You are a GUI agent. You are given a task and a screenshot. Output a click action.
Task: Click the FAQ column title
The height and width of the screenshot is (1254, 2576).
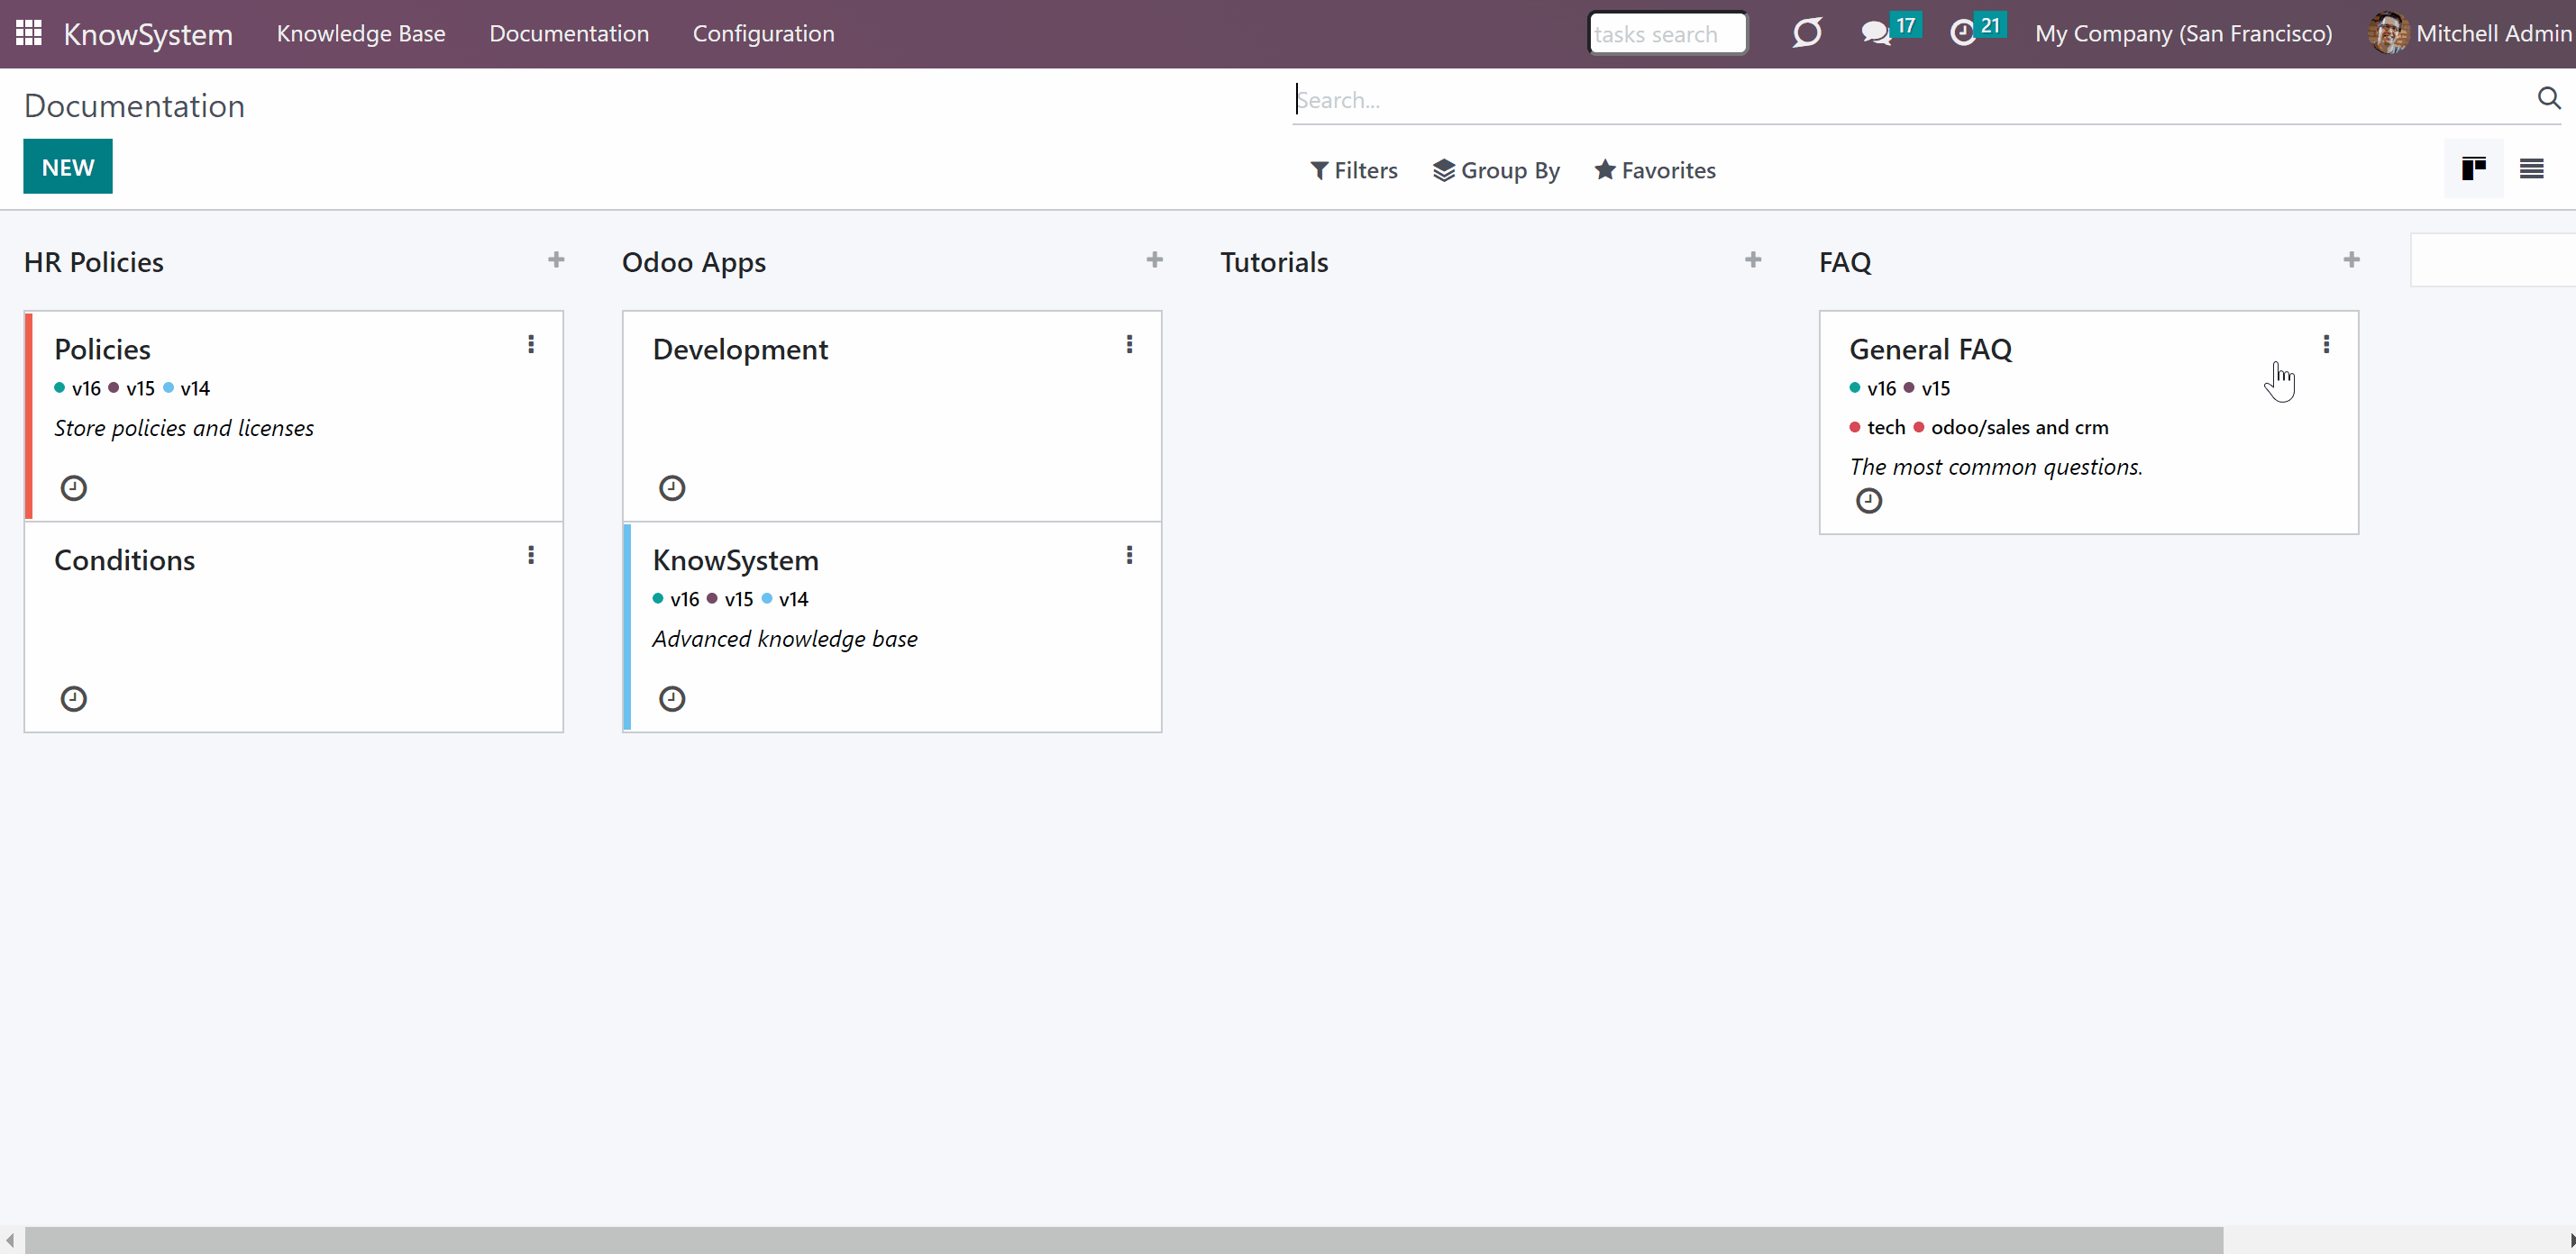(x=1845, y=262)
